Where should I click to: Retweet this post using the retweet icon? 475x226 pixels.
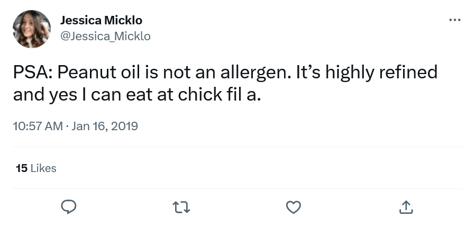pos(181,207)
